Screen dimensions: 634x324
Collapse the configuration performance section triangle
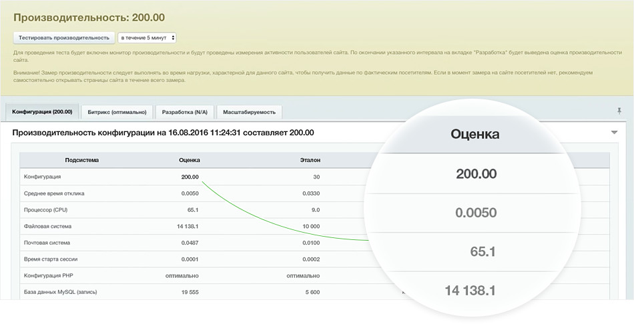(614, 133)
